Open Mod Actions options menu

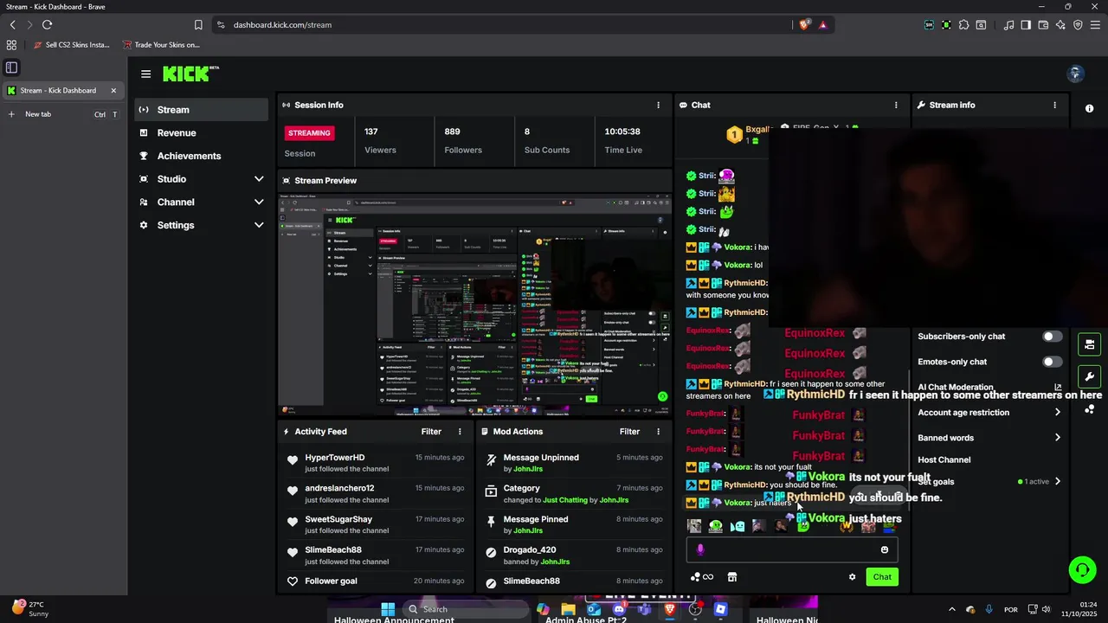coord(658,432)
